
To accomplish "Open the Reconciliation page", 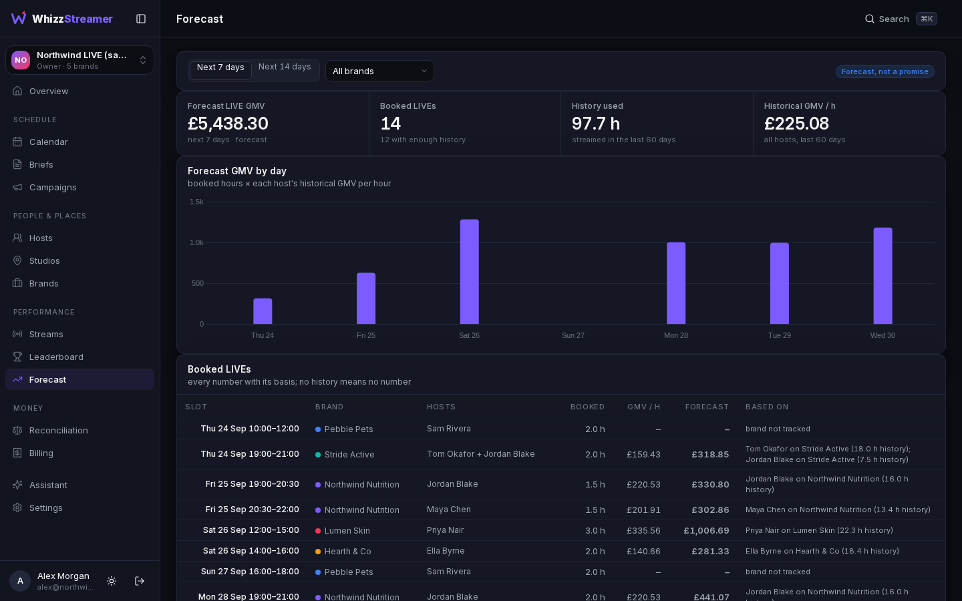I will click(x=79, y=430).
